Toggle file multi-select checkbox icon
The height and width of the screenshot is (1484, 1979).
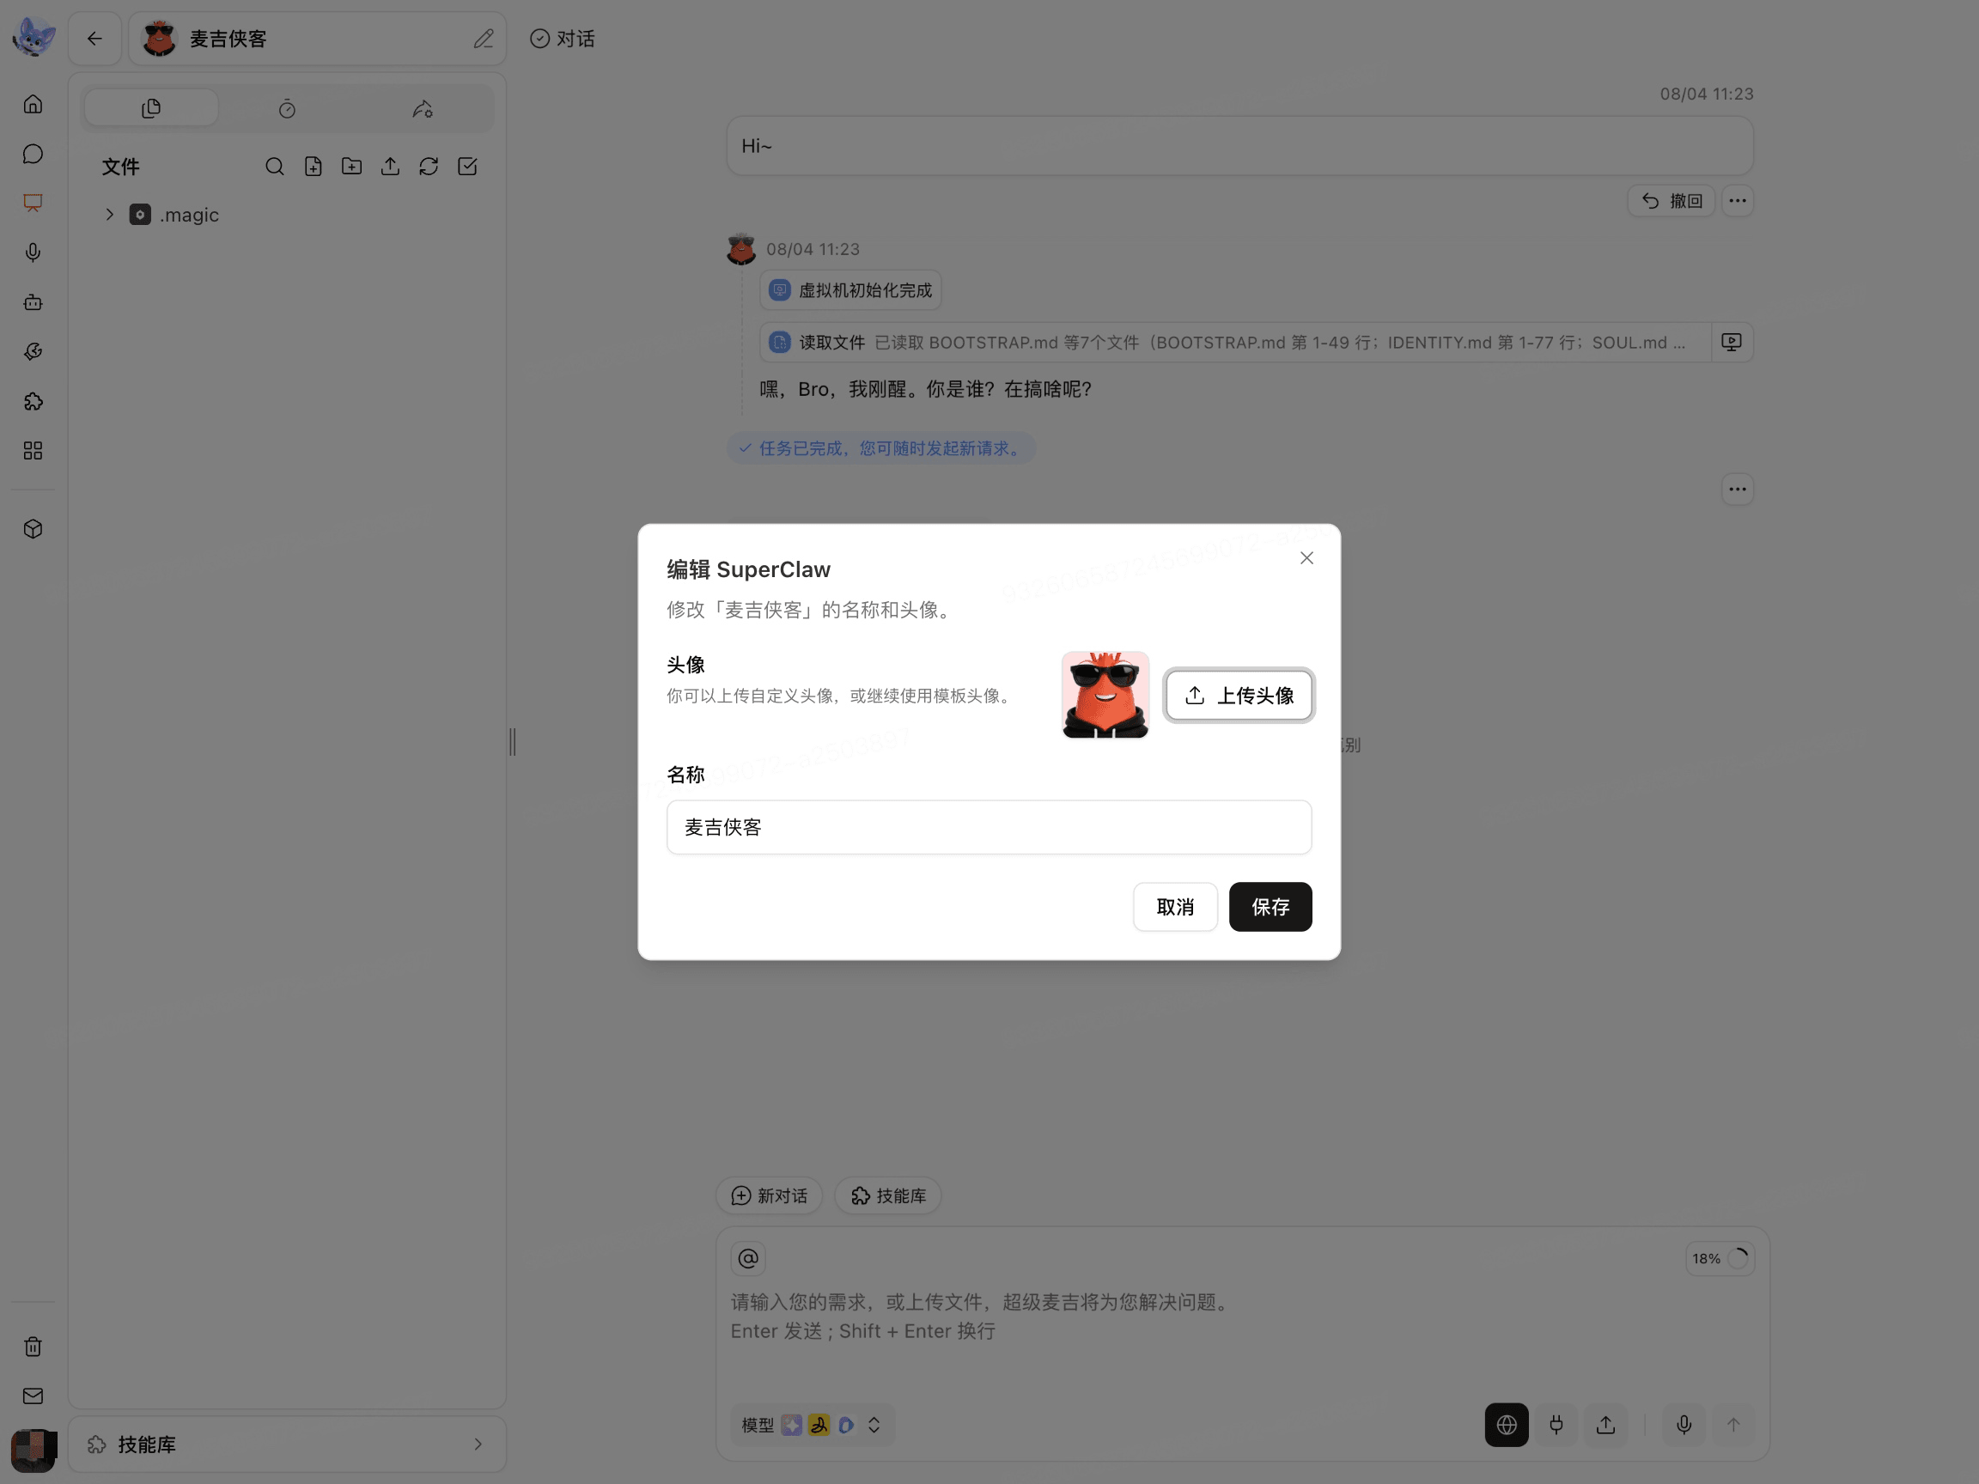(x=467, y=167)
